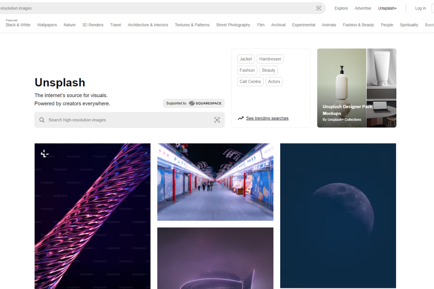The height and width of the screenshot is (289, 434).
Task: Open the pump bottle mockup thumbnail
Action: tap(342, 88)
